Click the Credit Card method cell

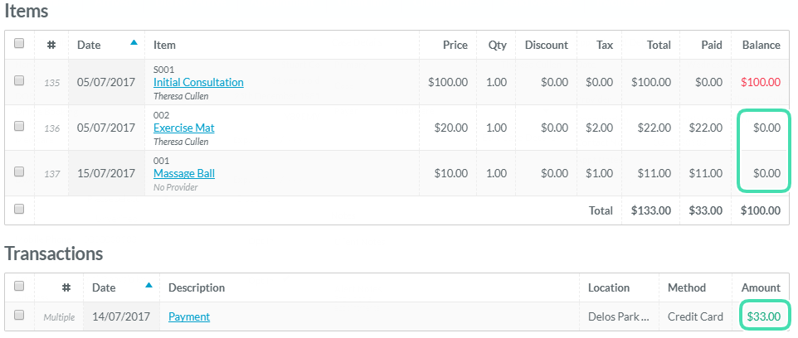pyautogui.click(x=695, y=316)
